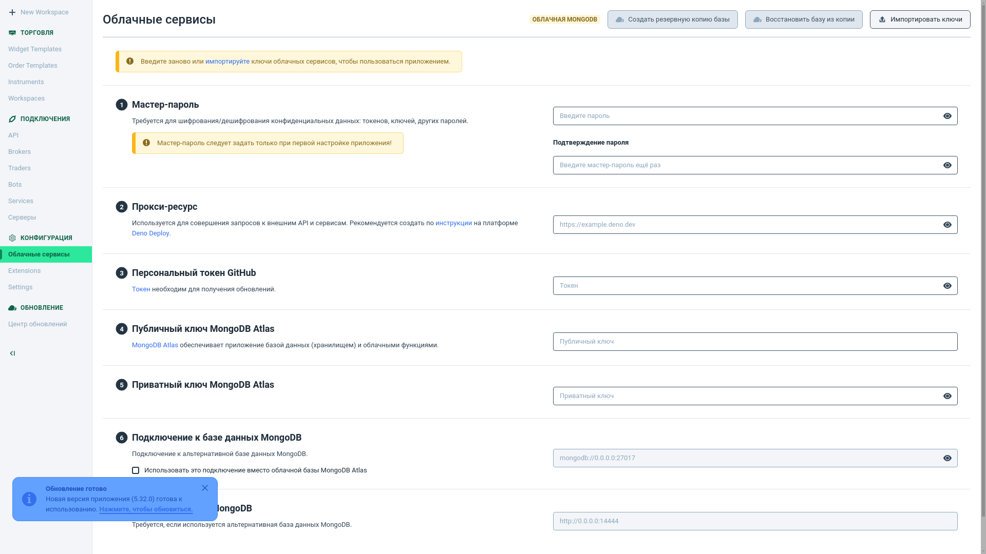Open Widget Templates in sidebar

tap(46, 49)
